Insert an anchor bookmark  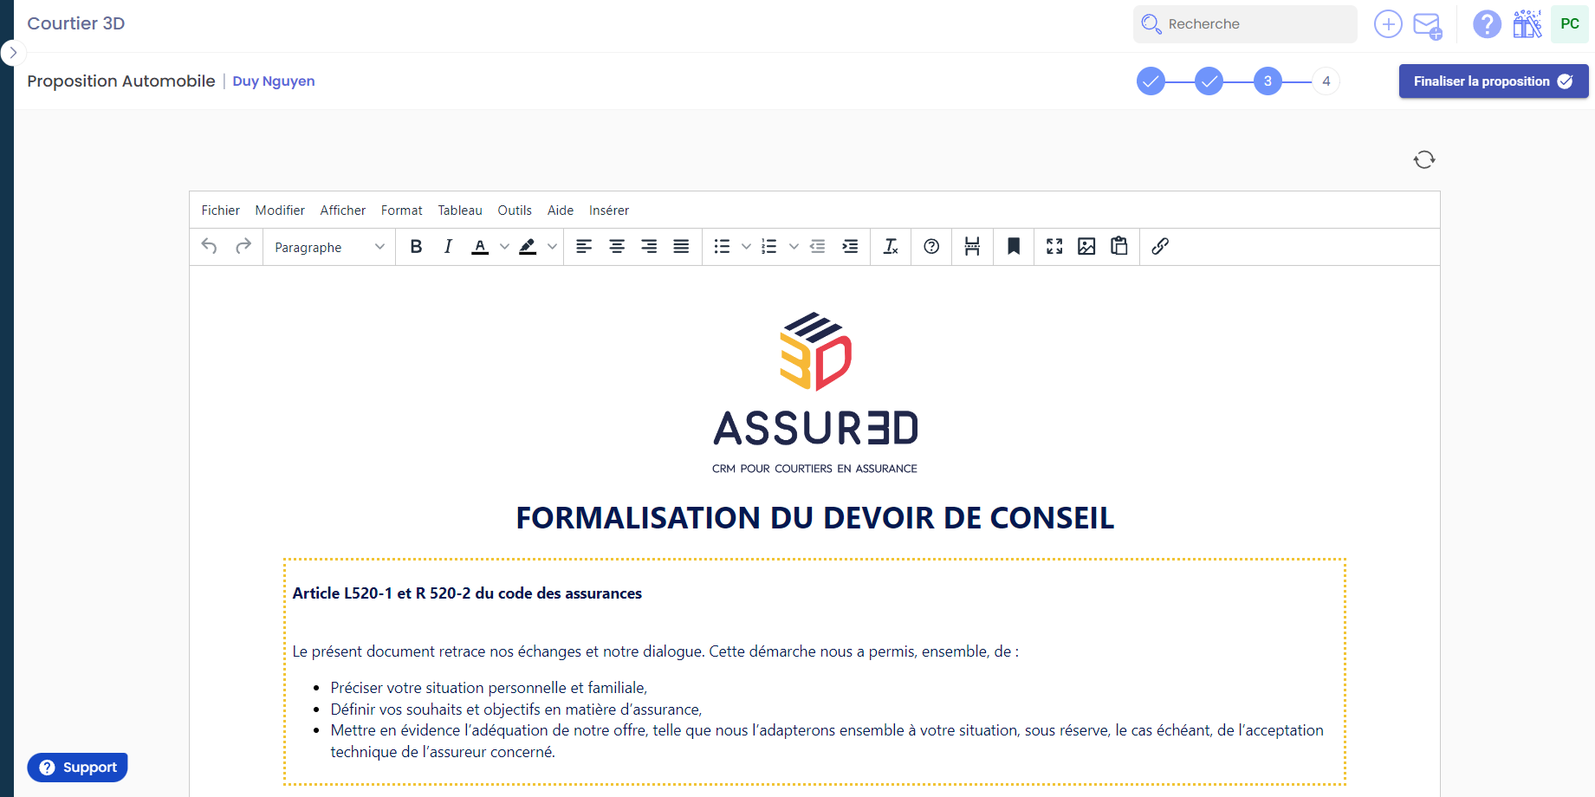pyautogui.click(x=1014, y=247)
